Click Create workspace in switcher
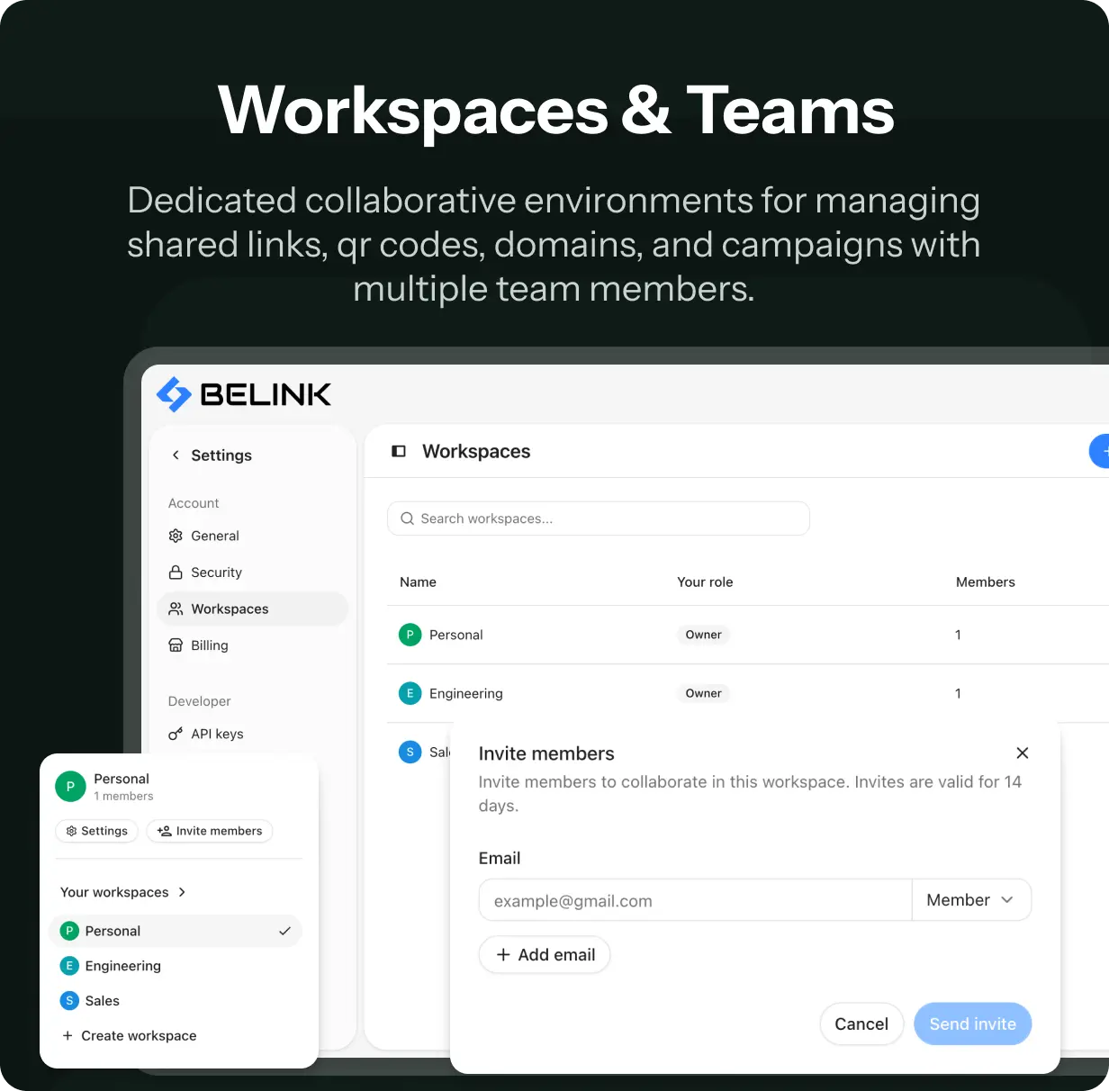Viewport: 1109px width, 1091px height. [176, 1036]
